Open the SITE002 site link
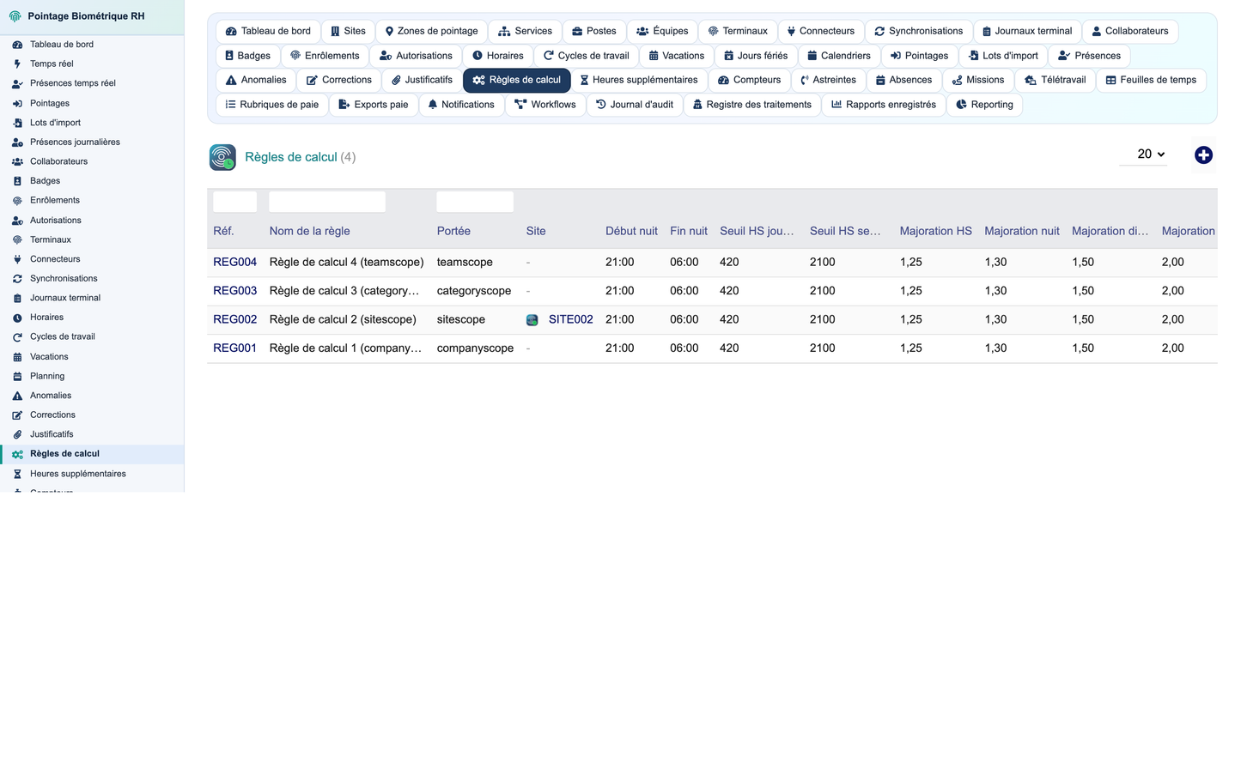The width and height of the screenshot is (1241, 775). pyautogui.click(x=571, y=319)
